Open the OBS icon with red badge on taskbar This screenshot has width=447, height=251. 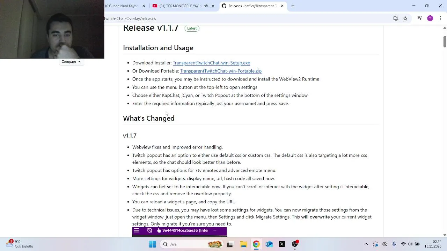[x=295, y=244]
